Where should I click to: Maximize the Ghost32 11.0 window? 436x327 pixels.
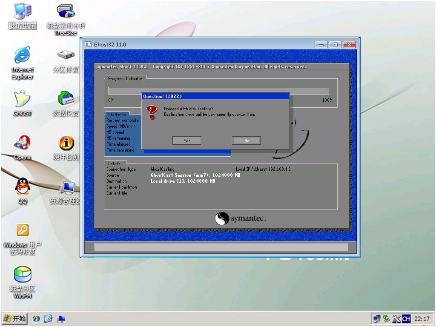pyautogui.click(x=335, y=44)
